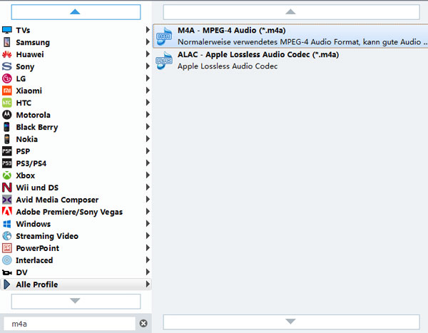Open the Adobe Premiere/Sony Vegas category
This screenshot has height=333, width=428.
[x=76, y=212]
